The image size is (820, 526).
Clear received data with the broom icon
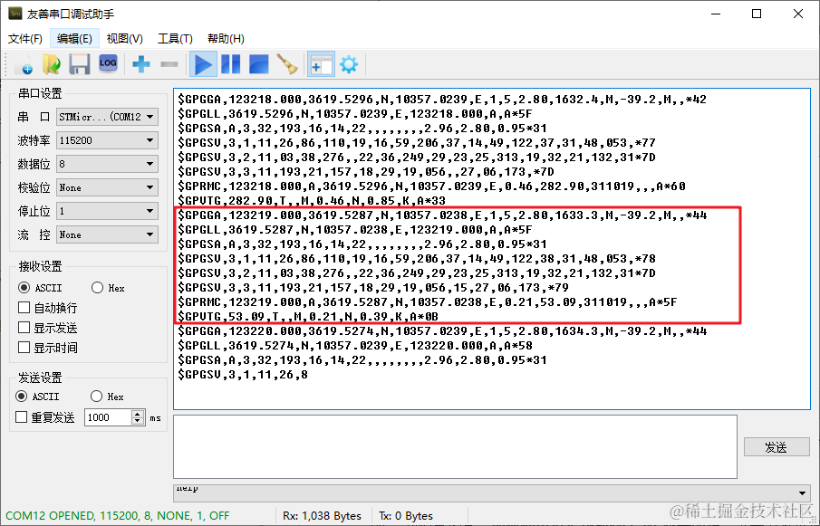[x=286, y=64]
